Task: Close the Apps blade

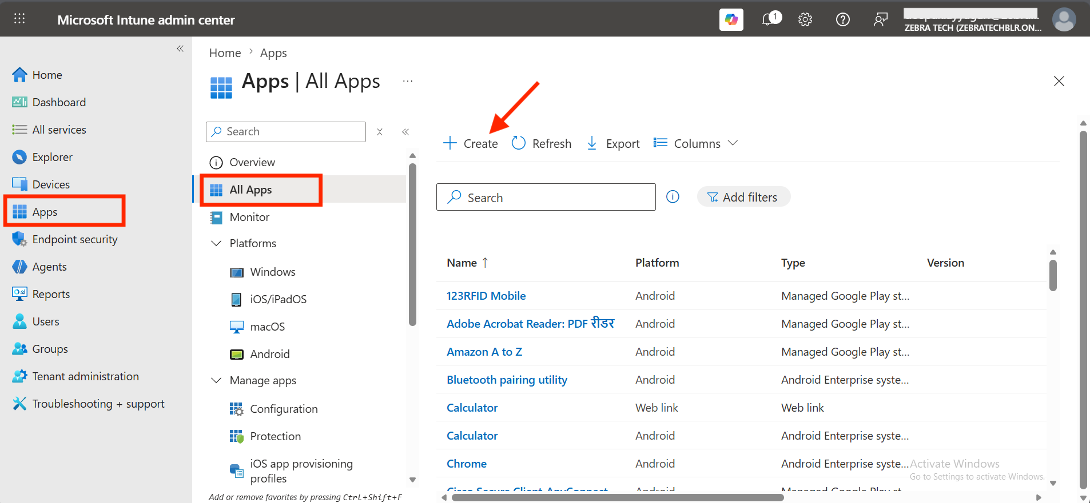Action: 1059,81
